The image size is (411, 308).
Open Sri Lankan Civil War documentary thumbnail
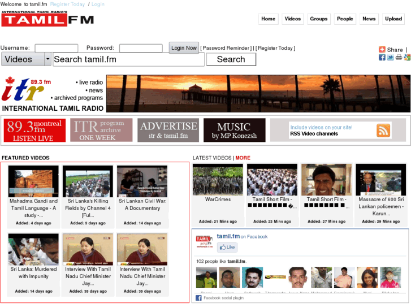142,181
